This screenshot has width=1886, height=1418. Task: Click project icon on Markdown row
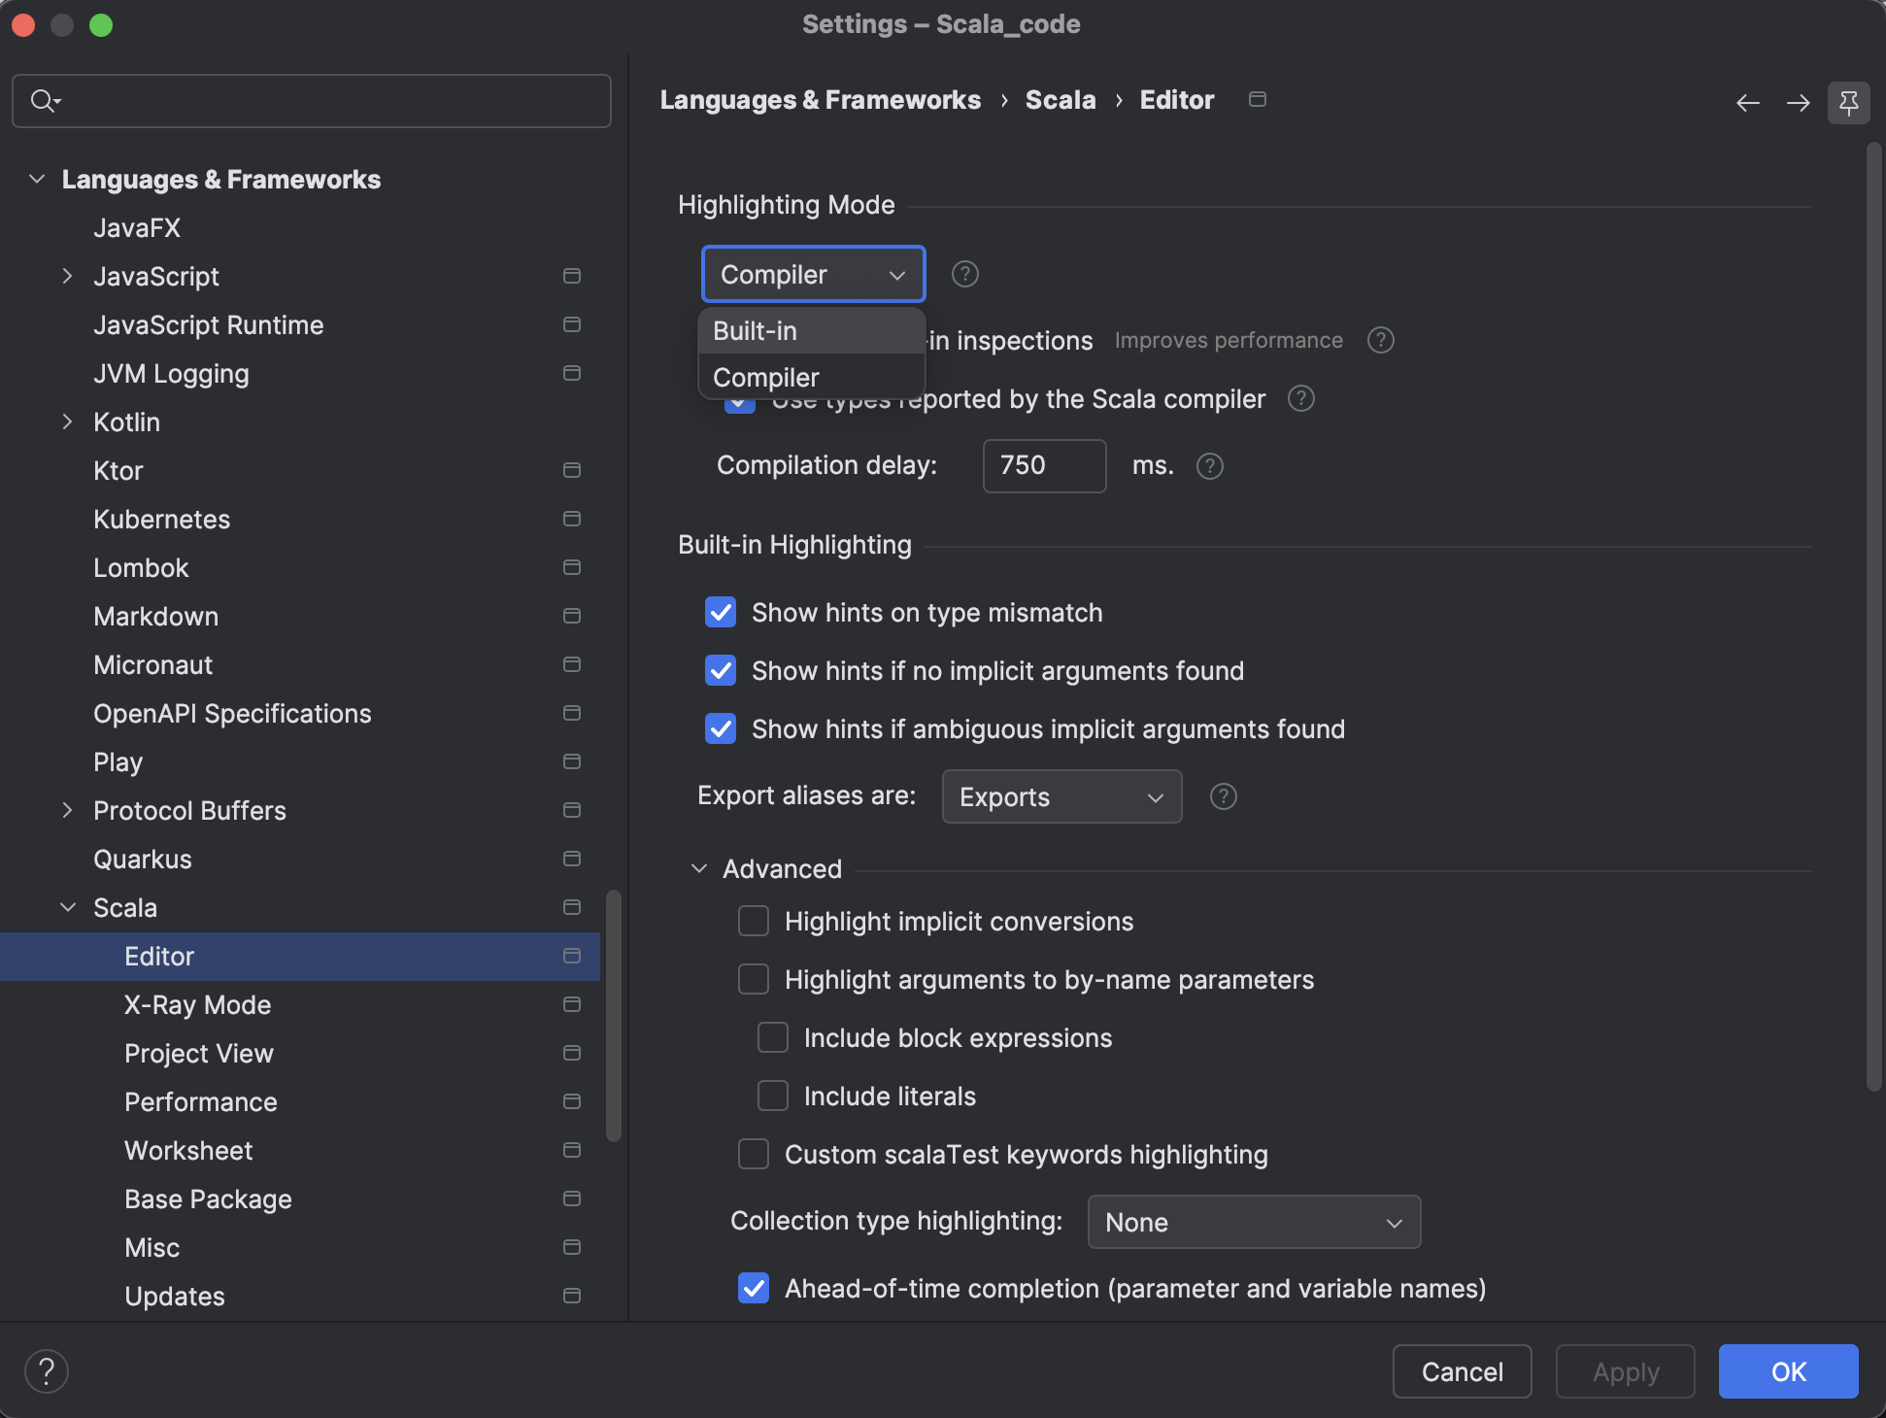click(572, 616)
